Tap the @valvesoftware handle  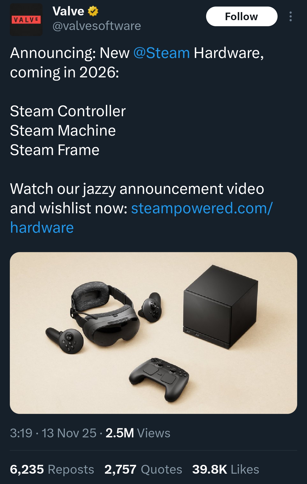coord(97,26)
